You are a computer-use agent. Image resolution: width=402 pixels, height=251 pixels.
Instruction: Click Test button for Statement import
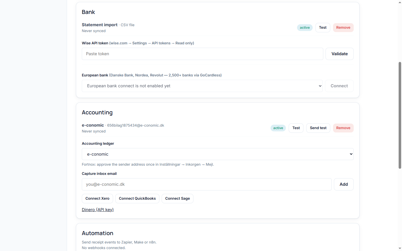[x=323, y=28]
